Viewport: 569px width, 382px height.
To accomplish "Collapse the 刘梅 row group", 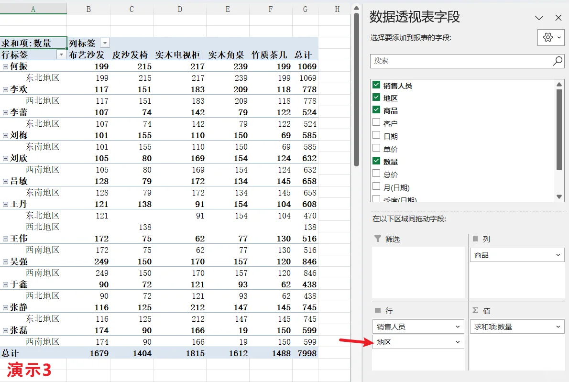I will tap(5, 136).
